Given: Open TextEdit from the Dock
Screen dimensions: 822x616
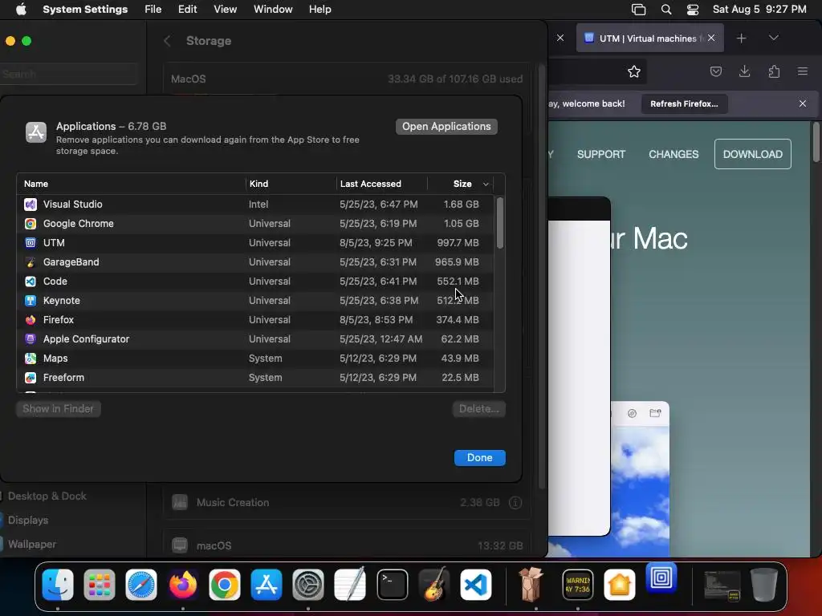Looking at the screenshot, I should (x=350, y=585).
